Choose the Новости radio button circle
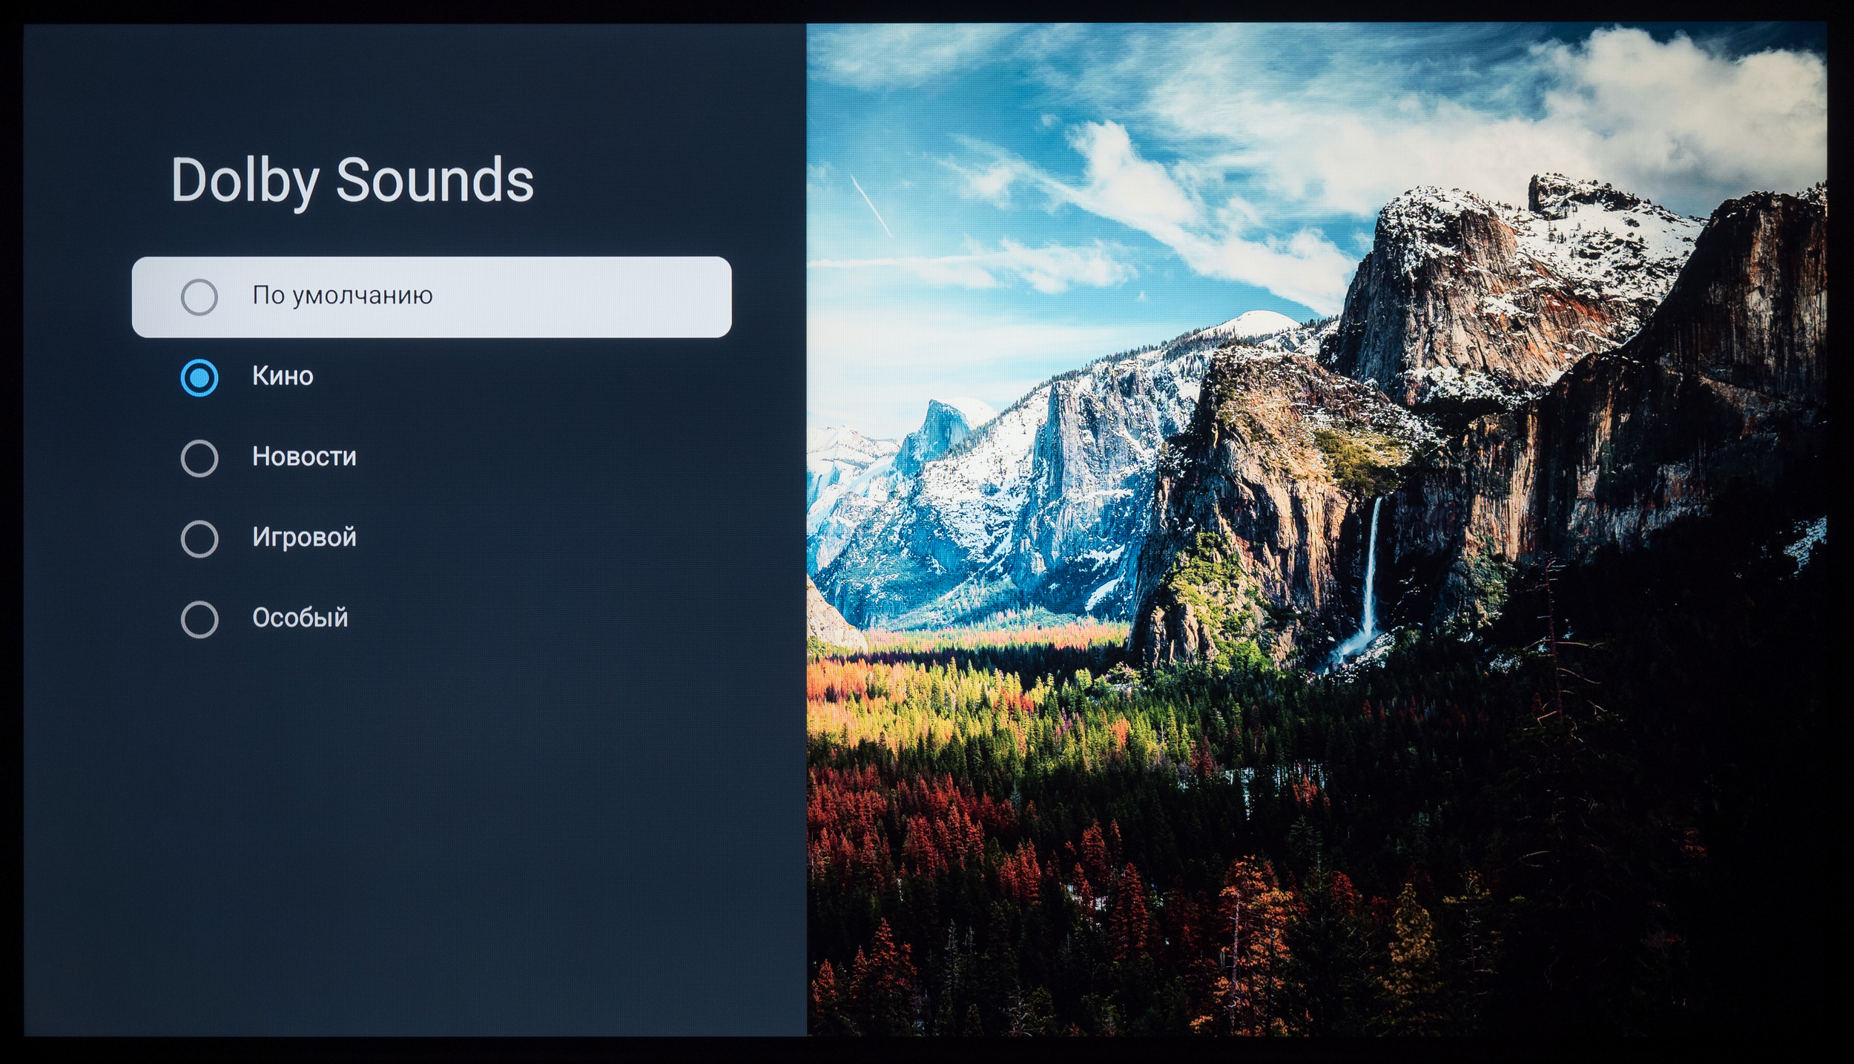 [x=199, y=458]
